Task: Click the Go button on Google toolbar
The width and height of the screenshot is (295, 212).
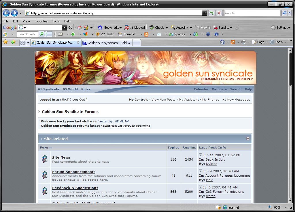Action: [70, 28]
